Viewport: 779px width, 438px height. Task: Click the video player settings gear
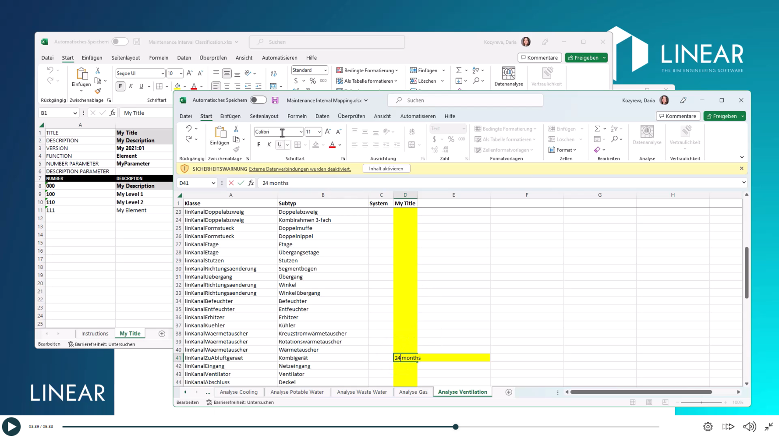708,427
